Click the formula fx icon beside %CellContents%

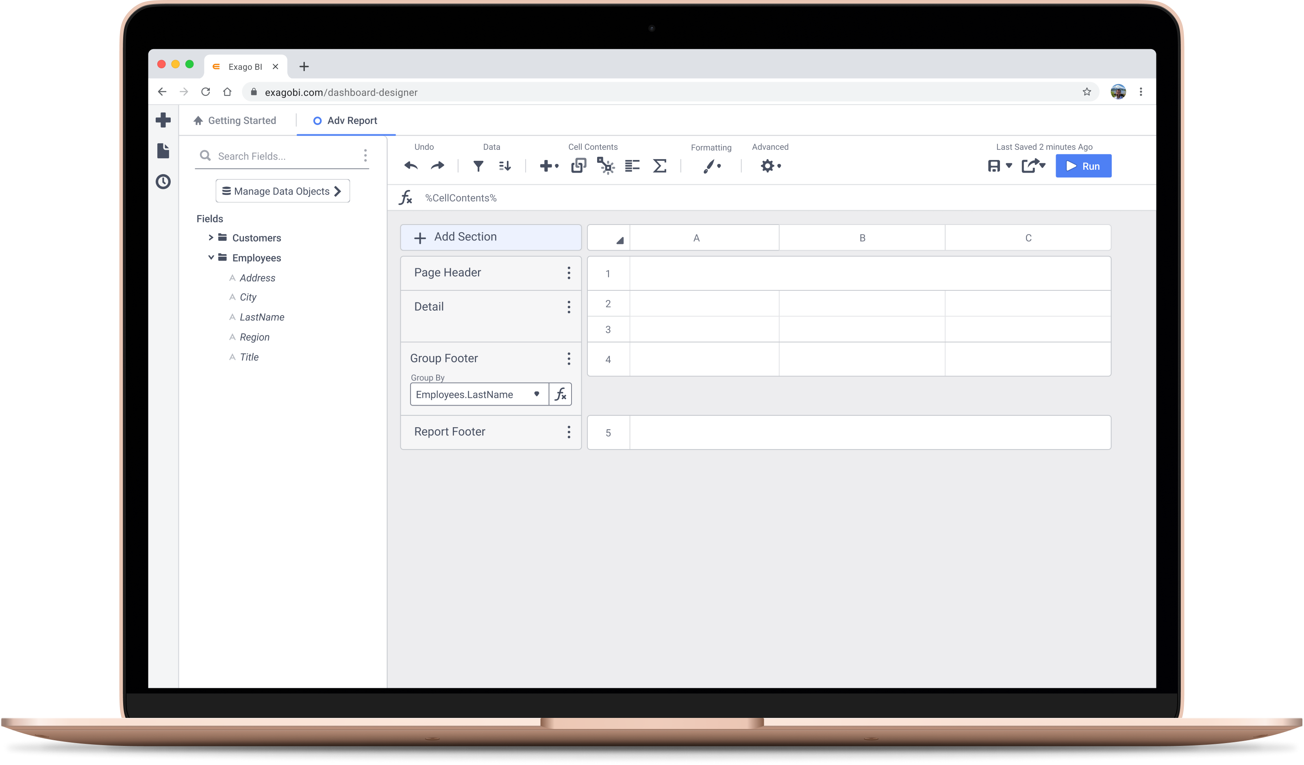click(x=406, y=197)
